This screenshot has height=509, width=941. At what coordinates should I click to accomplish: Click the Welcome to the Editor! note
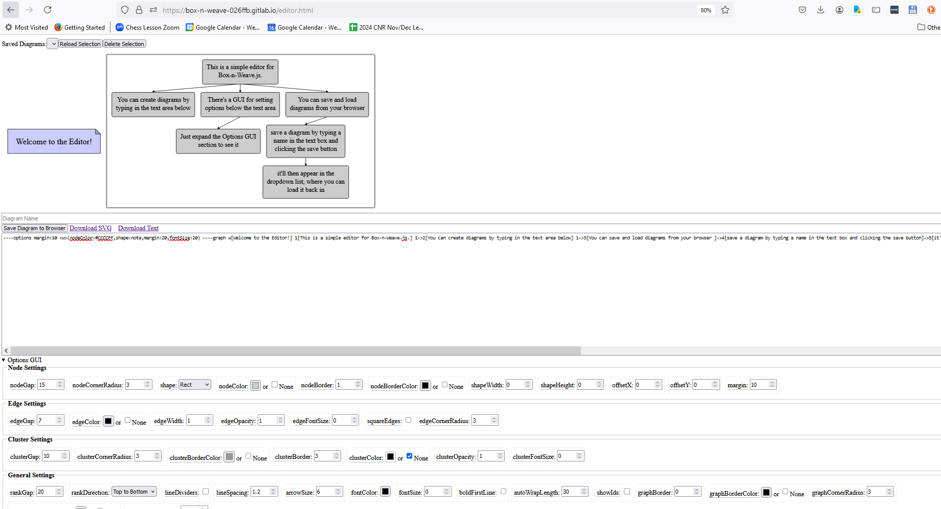[54, 142]
